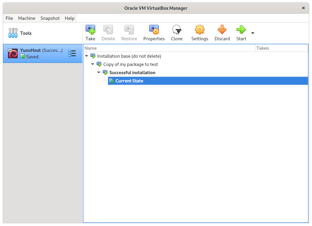Click the Take snapshot icon
Image resolution: width=312 pixels, height=226 pixels.
pyautogui.click(x=90, y=30)
